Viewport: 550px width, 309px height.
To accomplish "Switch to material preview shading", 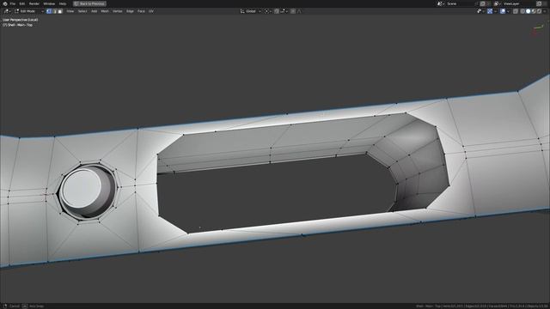I will 534,11.
